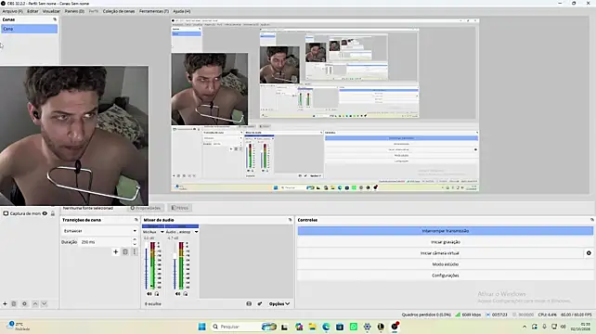Open Configurações from Controles panel
Viewport: 596px width, 334px height.
pyautogui.click(x=445, y=276)
